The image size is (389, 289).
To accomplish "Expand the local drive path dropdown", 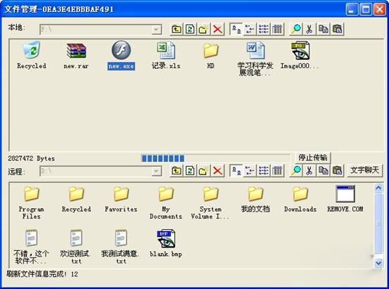I will (156, 30).
